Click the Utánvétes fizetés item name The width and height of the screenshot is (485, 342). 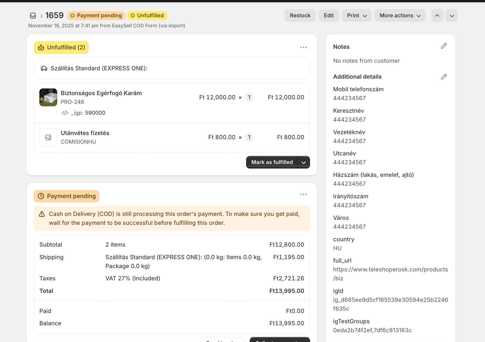click(85, 133)
